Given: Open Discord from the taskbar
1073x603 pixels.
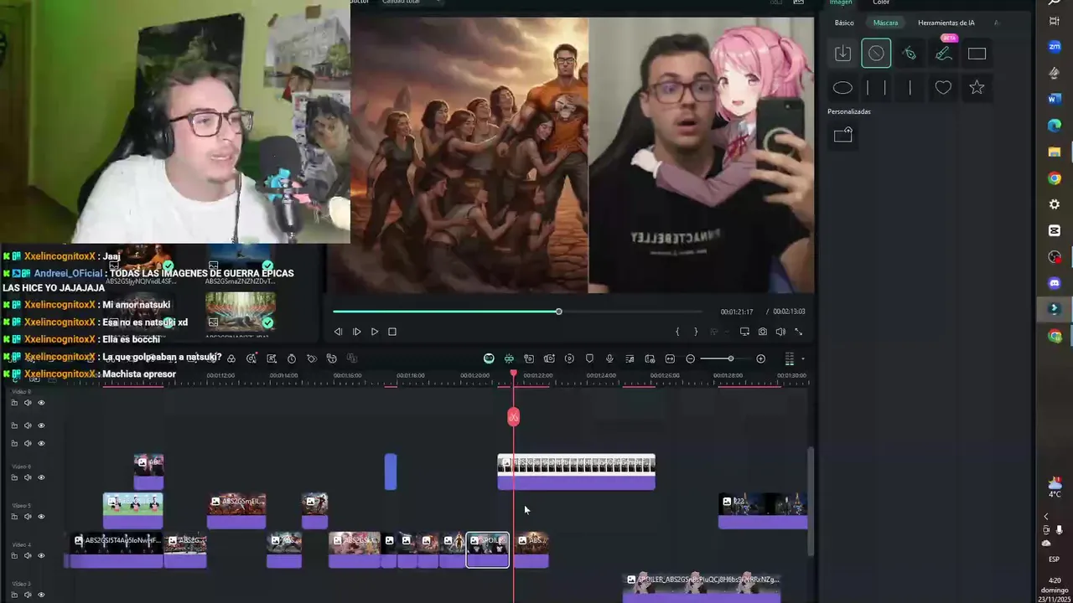Looking at the screenshot, I should [x=1055, y=283].
